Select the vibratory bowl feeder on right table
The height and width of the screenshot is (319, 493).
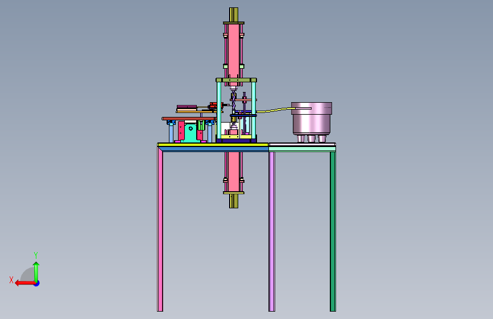[x=311, y=122]
